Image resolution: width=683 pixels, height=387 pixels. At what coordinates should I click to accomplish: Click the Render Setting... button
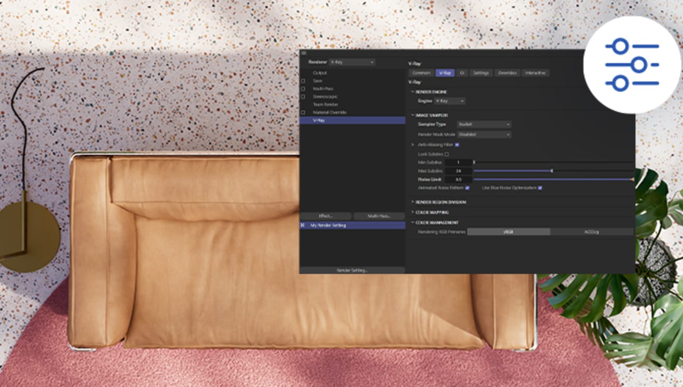(352, 270)
